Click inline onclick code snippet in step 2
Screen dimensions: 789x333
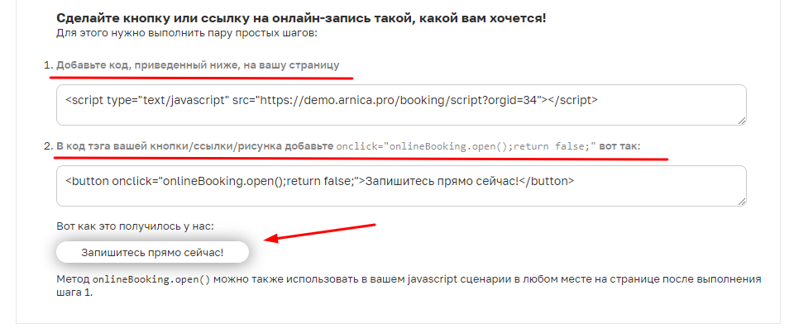pyautogui.click(x=466, y=146)
